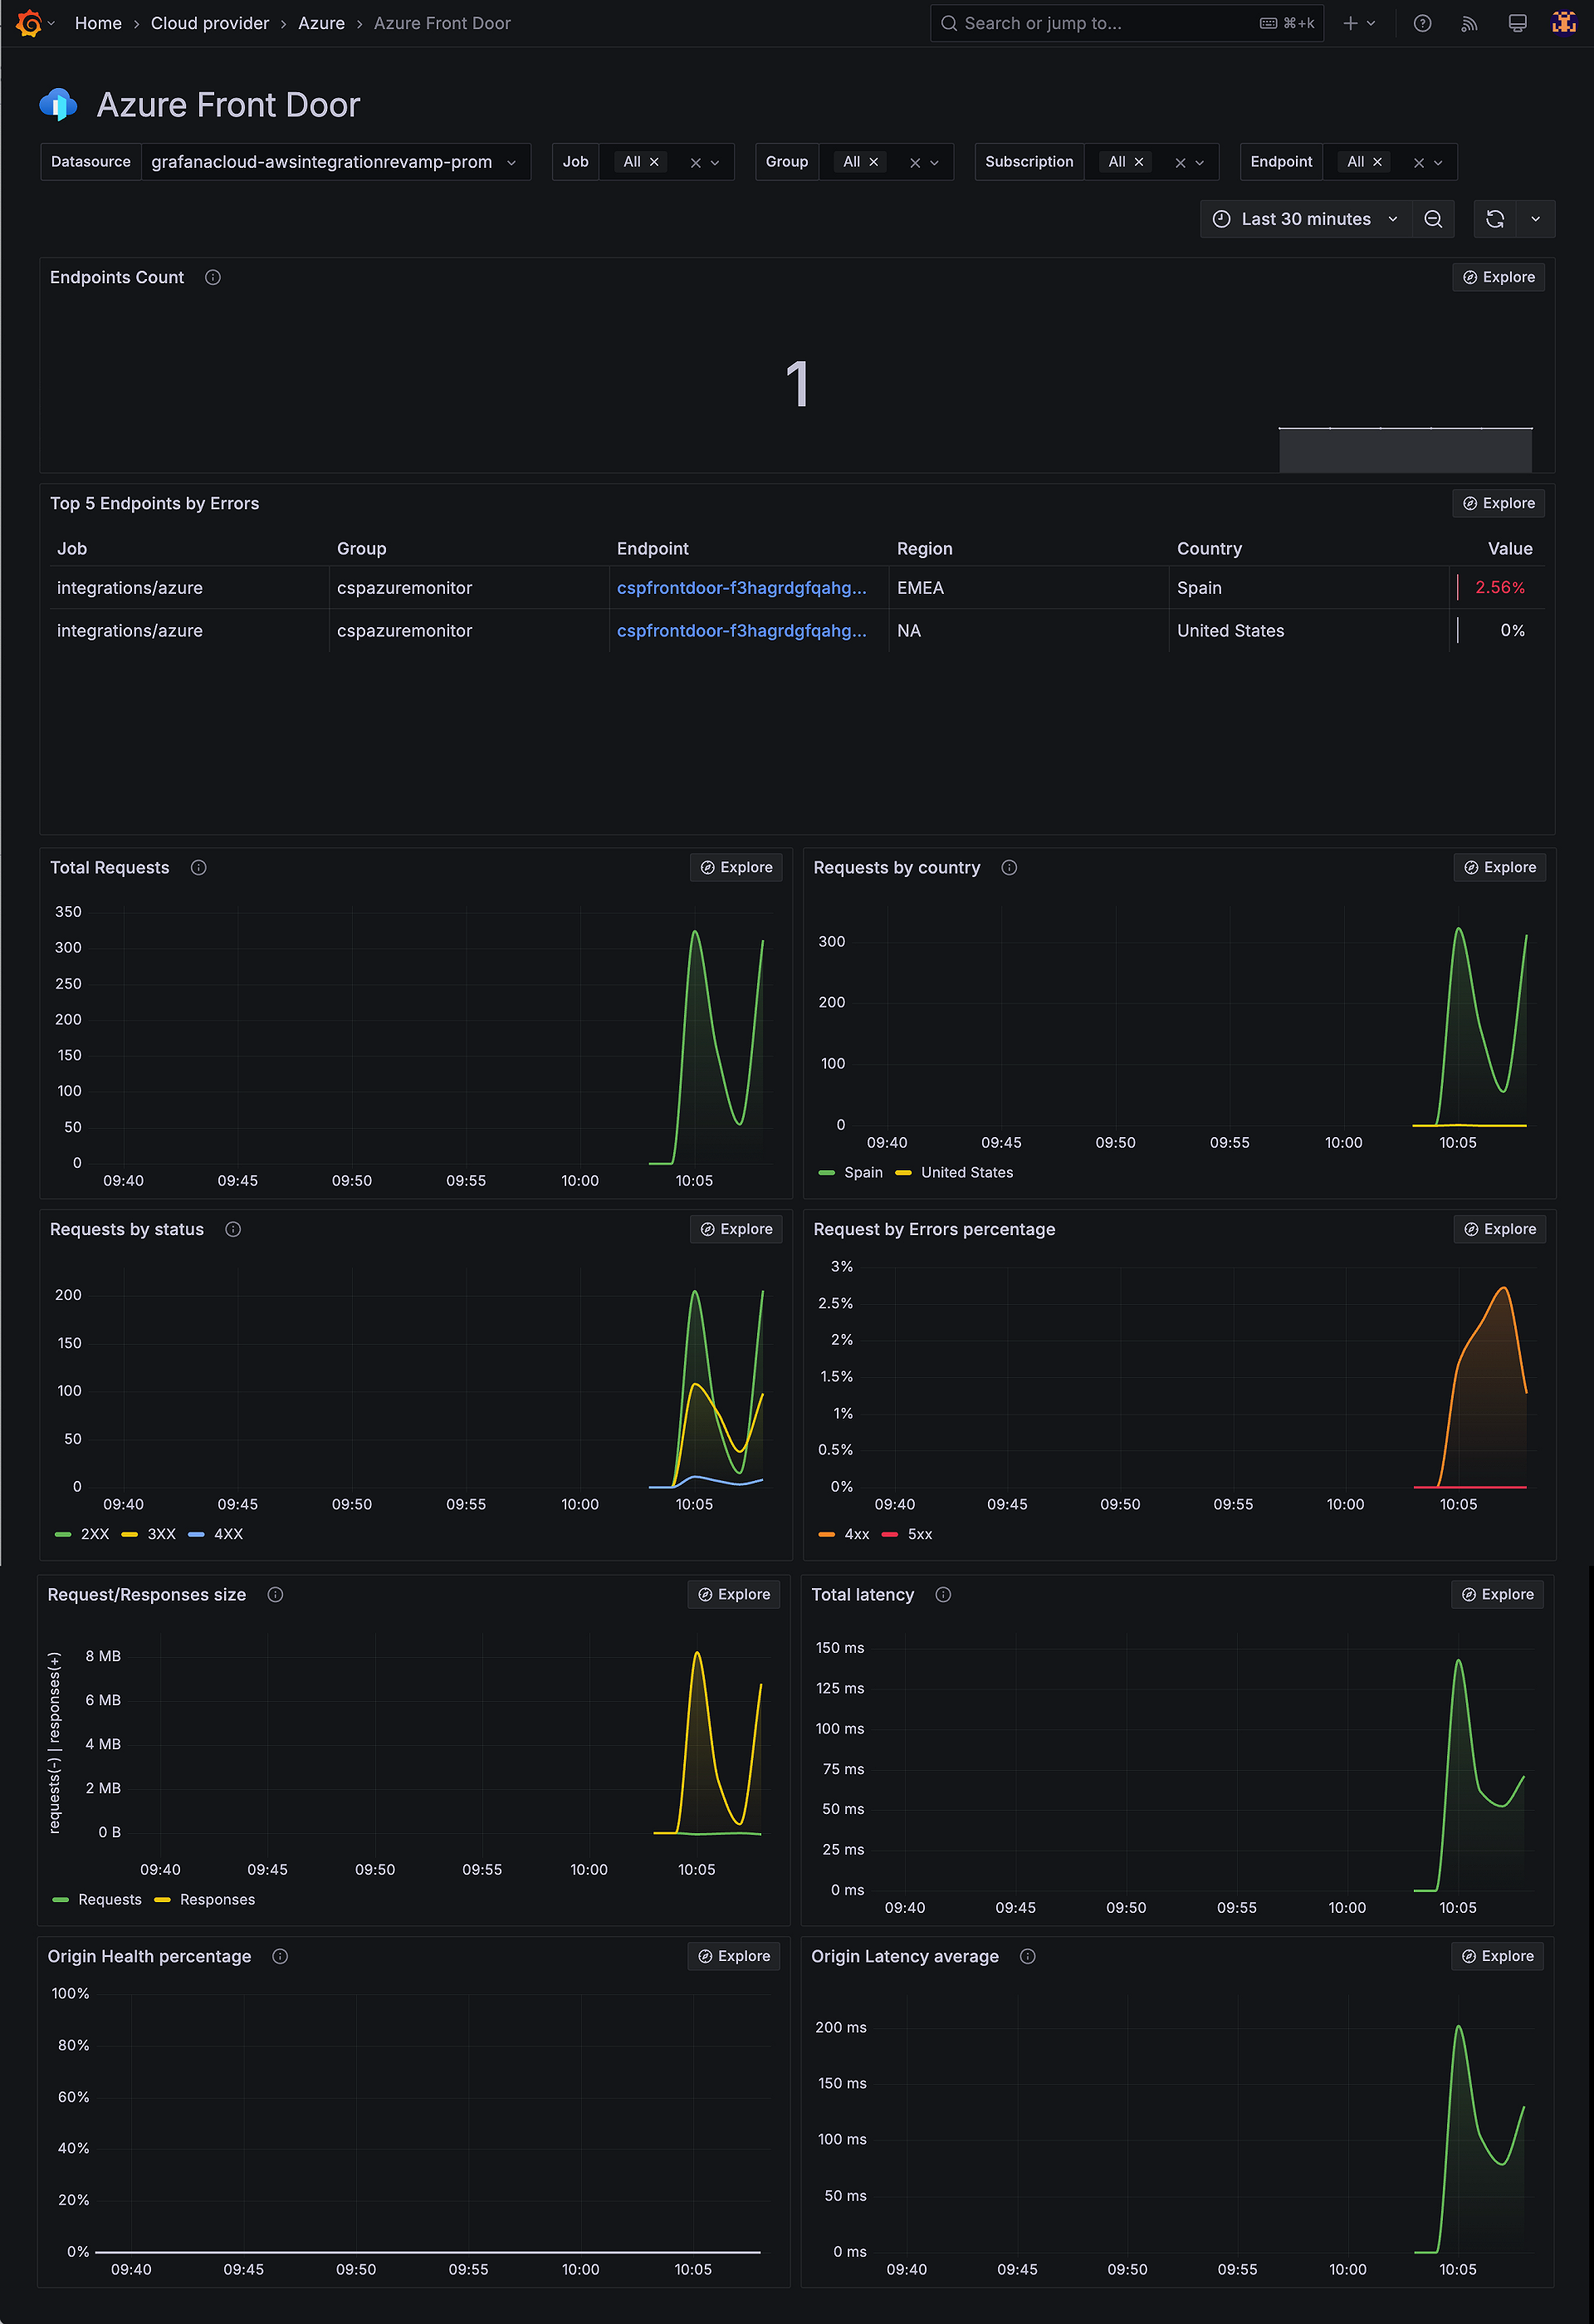Show the Total Requests panel info tooltip

tap(198, 868)
